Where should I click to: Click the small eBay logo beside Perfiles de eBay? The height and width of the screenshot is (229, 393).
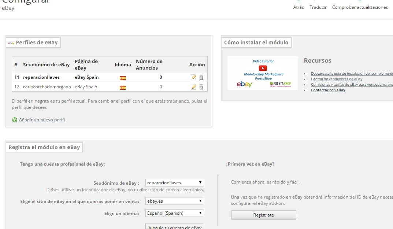coord(11,43)
